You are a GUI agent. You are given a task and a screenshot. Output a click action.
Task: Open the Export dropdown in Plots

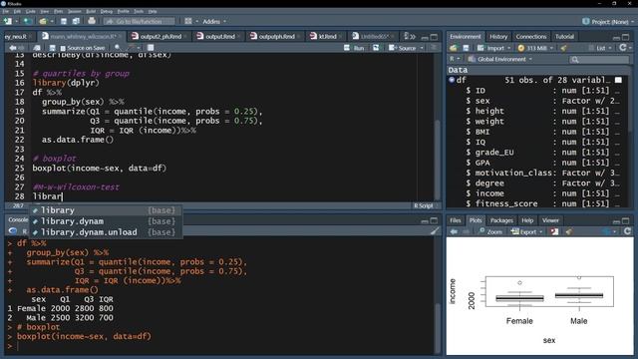coord(527,231)
